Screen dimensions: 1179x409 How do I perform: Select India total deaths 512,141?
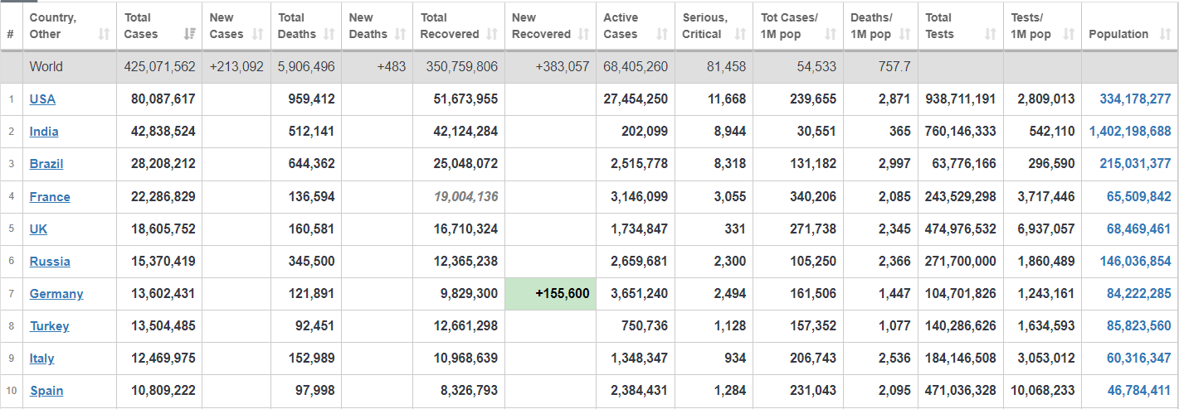[x=312, y=132]
